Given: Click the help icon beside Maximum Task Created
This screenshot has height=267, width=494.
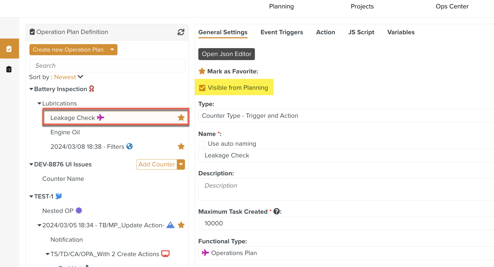Looking at the screenshot, I should pos(277,212).
